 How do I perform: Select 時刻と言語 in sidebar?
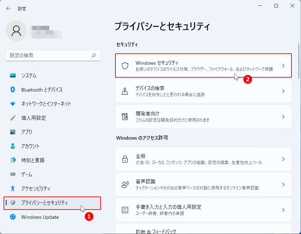point(33,160)
